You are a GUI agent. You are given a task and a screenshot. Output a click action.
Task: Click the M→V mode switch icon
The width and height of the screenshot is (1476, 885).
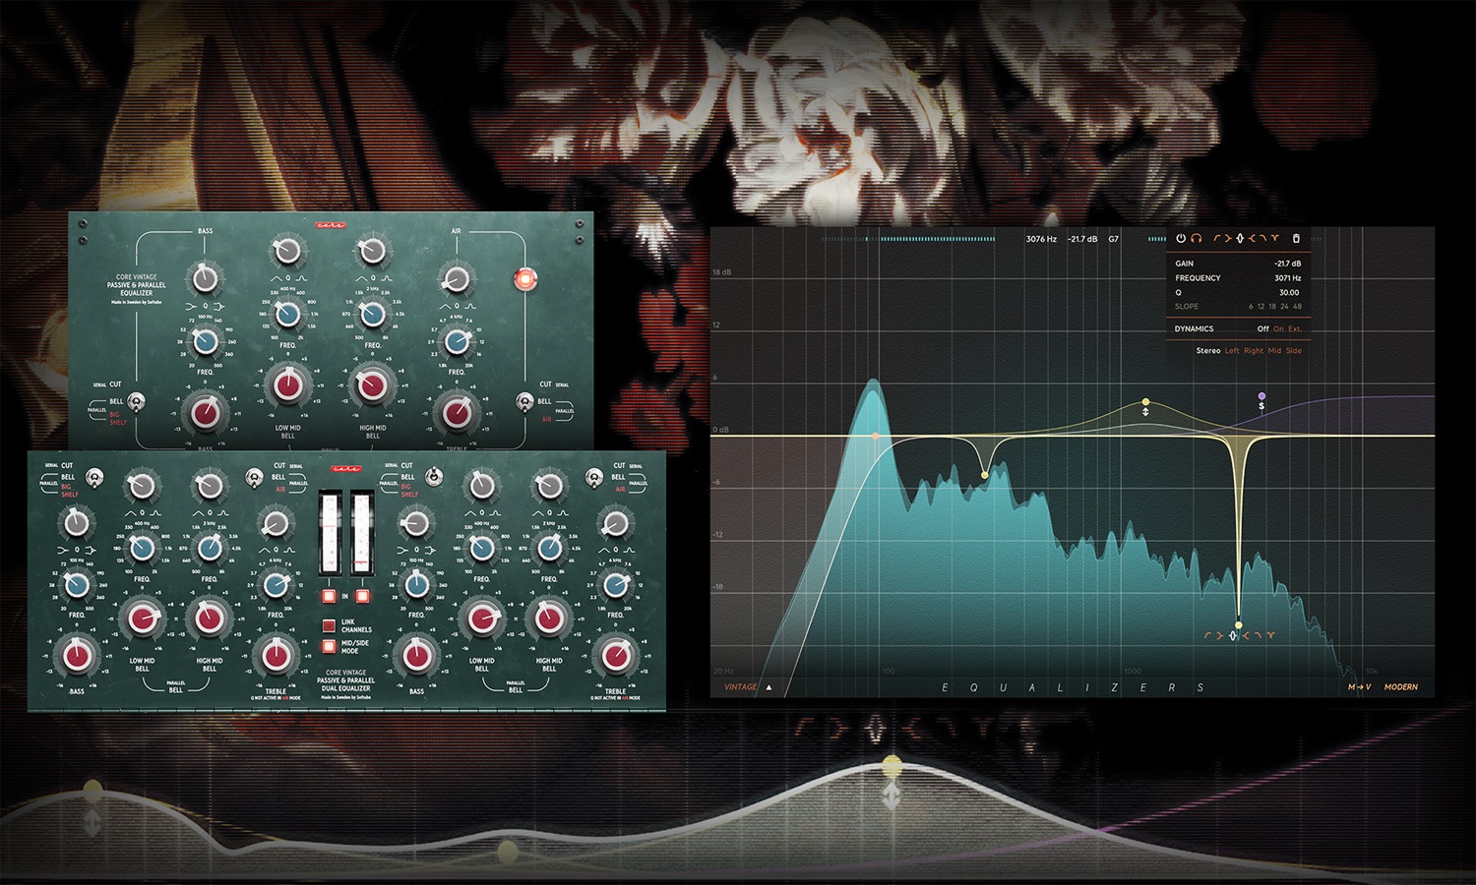pos(1359,686)
